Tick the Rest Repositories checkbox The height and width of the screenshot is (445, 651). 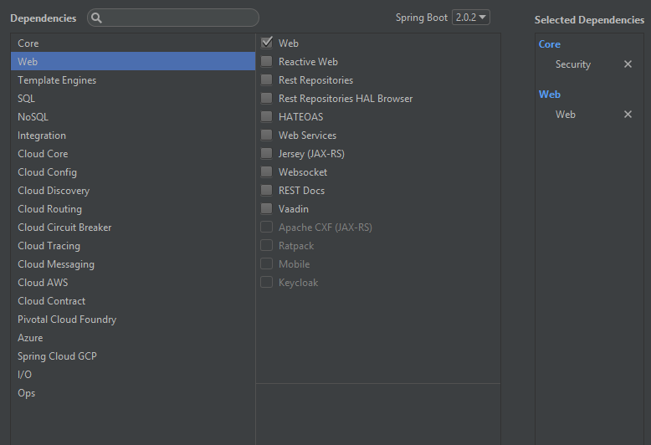(x=267, y=79)
